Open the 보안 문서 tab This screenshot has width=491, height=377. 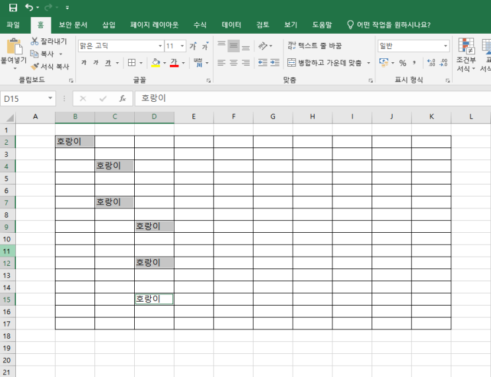coord(73,24)
